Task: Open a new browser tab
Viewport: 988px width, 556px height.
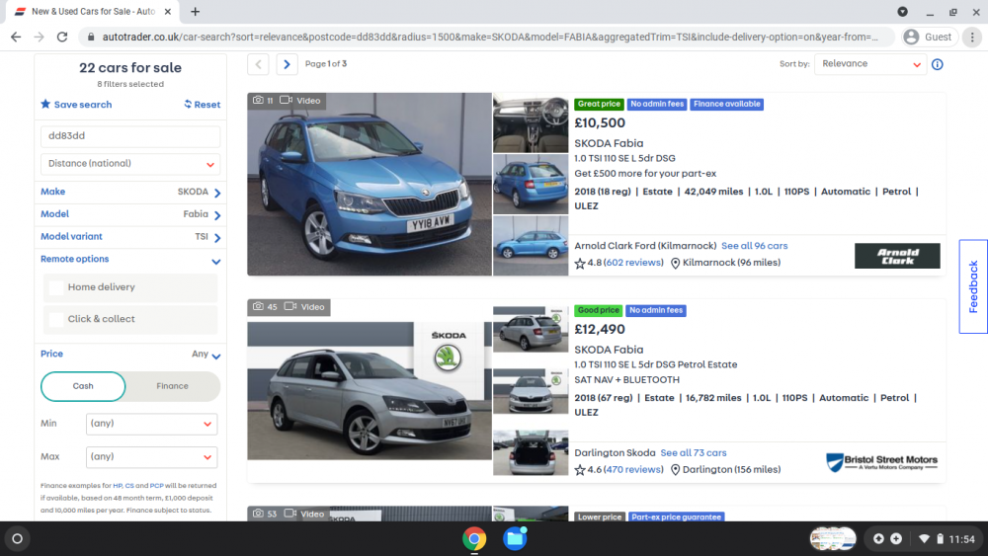Action: [196, 11]
